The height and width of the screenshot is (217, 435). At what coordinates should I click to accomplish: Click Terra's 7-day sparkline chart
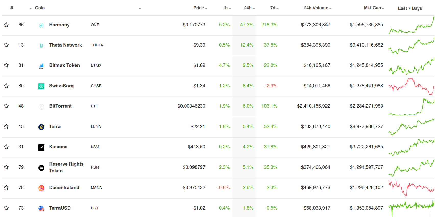click(x=411, y=127)
